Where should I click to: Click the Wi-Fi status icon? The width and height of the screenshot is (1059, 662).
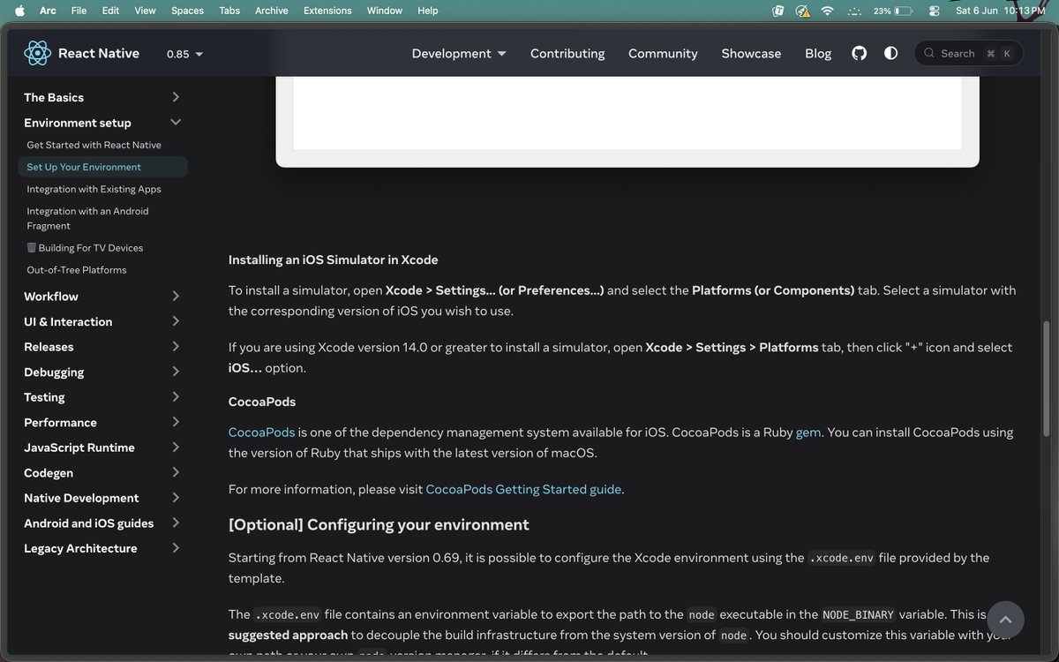click(827, 11)
